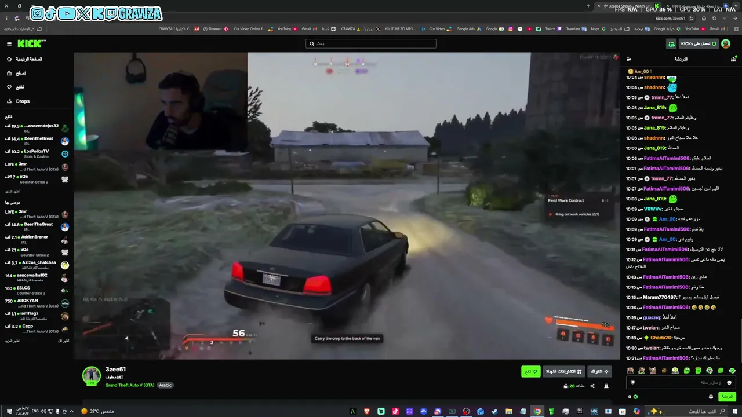742x417 pixels.
Task: Click the address bar URL
Action: click(670, 19)
